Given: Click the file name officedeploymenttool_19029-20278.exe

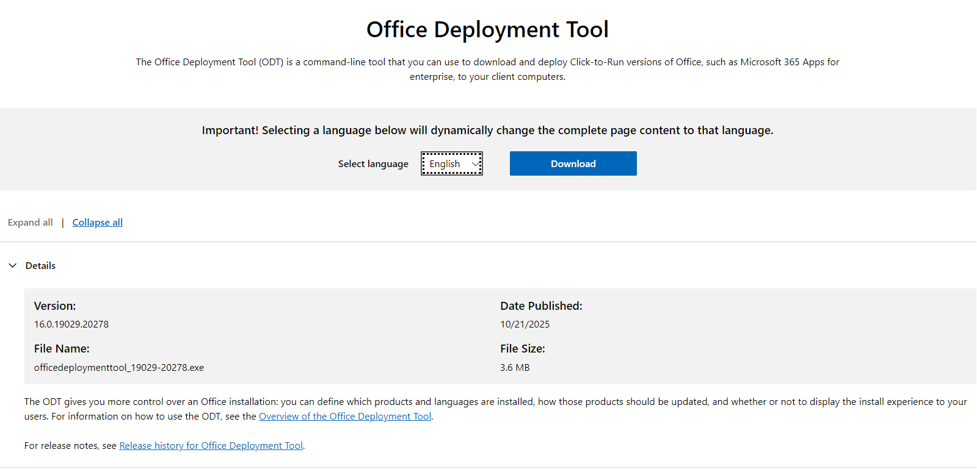Looking at the screenshot, I should [x=119, y=368].
